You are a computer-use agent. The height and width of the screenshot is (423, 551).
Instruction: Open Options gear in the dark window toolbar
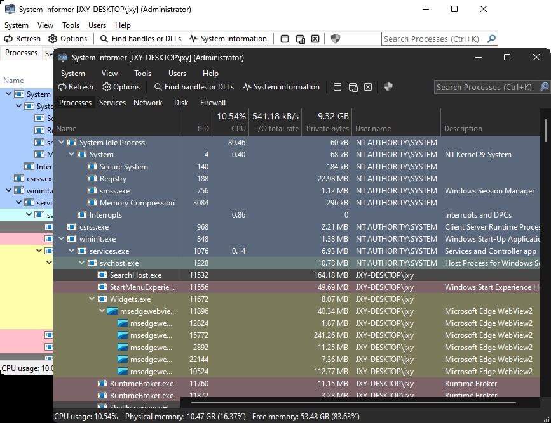(107, 87)
